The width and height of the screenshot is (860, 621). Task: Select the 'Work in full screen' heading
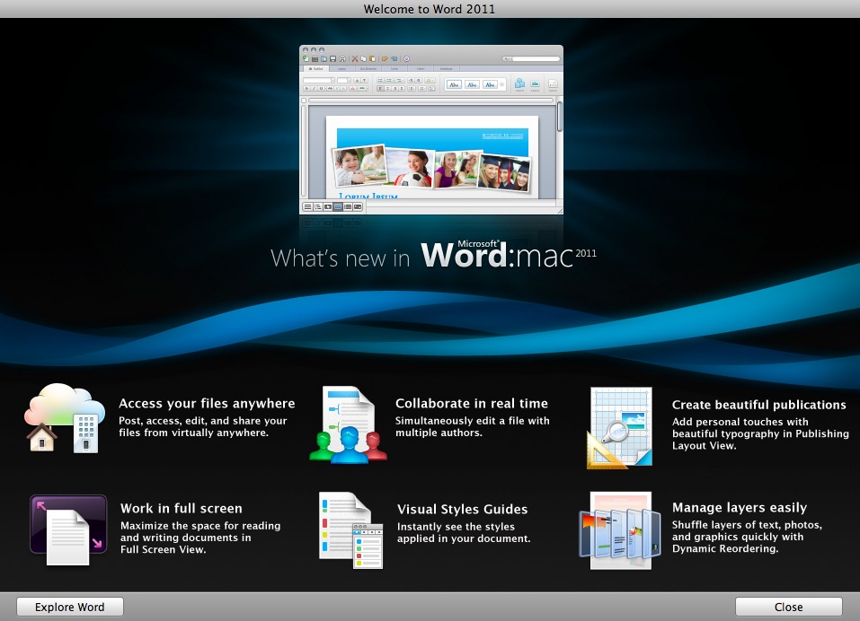[x=182, y=509]
